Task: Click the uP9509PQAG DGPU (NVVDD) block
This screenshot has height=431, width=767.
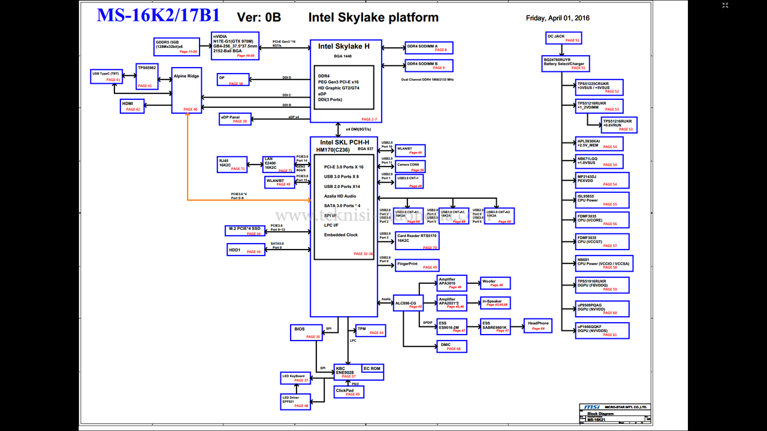Action: tap(602, 309)
